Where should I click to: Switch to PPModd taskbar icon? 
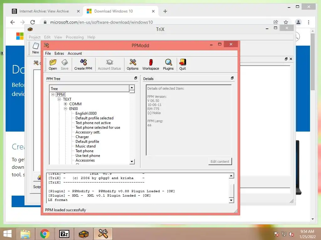coord(103,234)
